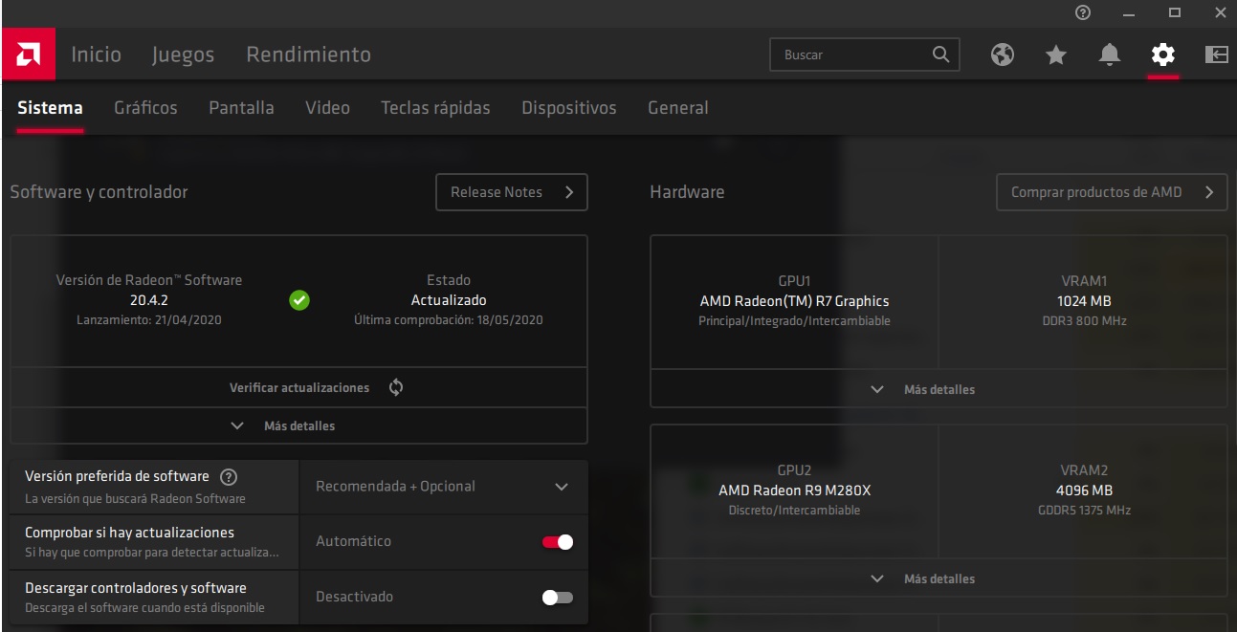Image resolution: width=1237 pixels, height=632 pixels.
Task: Minimize the Radeon Software window
Action: pyautogui.click(x=1129, y=12)
